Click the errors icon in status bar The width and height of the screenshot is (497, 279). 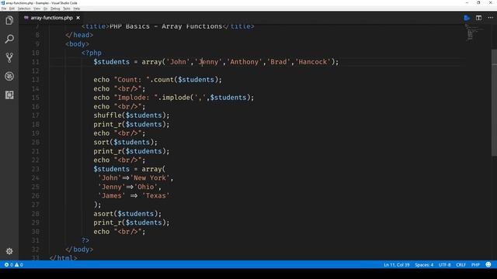coord(6,265)
